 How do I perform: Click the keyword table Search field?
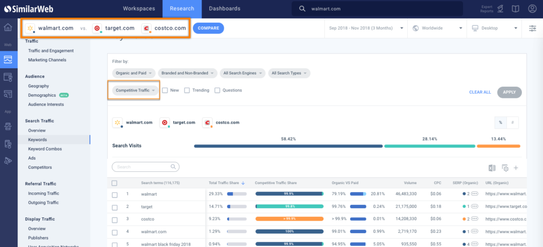point(145,167)
